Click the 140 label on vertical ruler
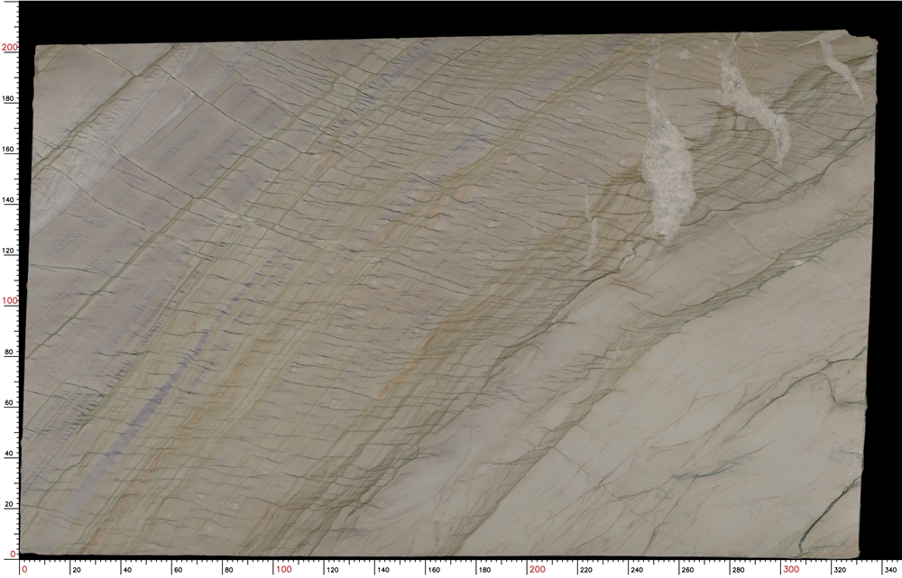 8,200
